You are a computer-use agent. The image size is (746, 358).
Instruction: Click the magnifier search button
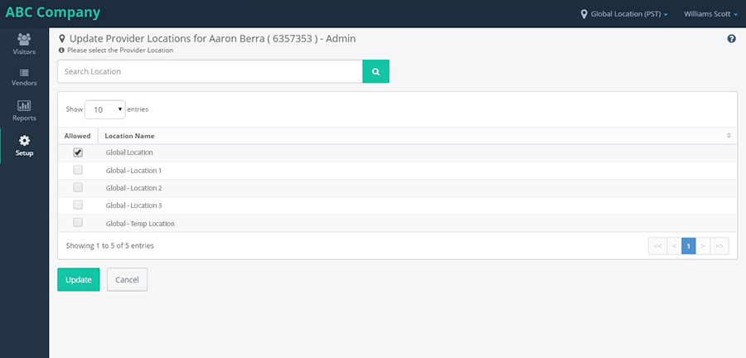pos(375,71)
